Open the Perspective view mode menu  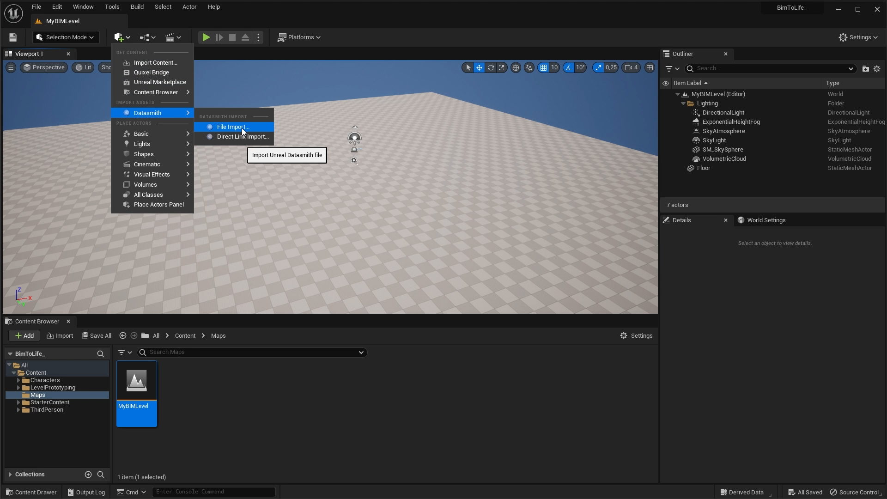44,67
